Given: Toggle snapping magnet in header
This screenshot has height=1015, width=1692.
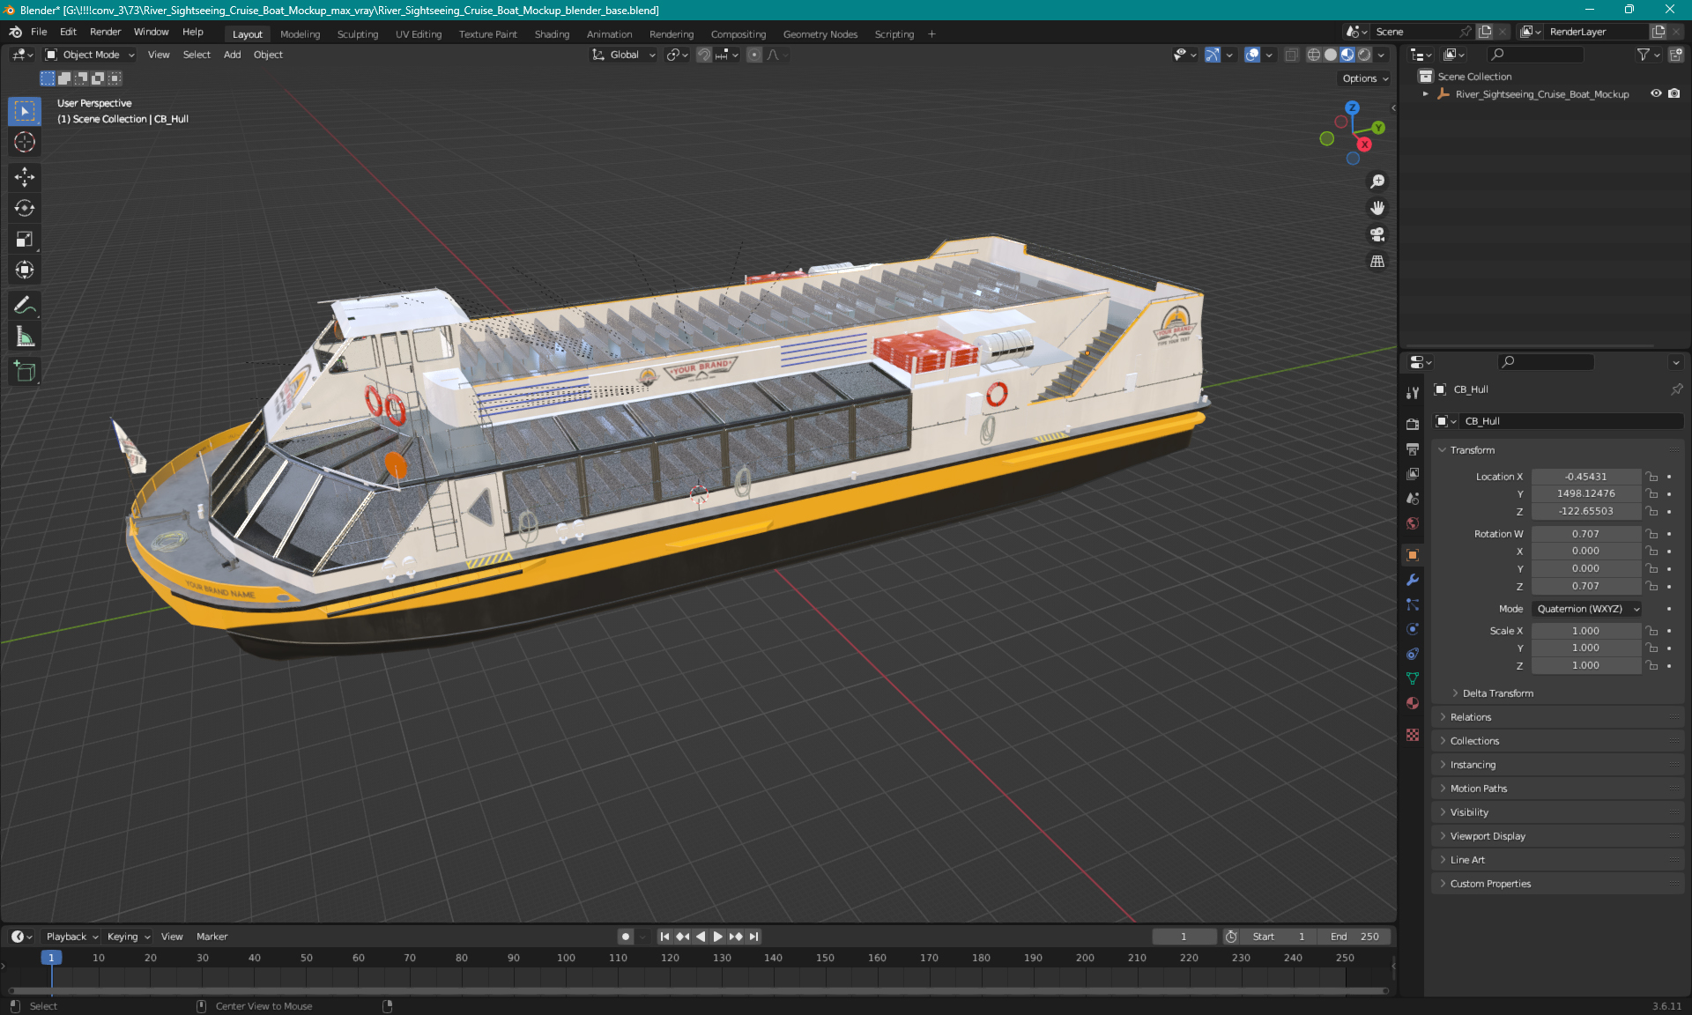Looking at the screenshot, I should pyautogui.click(x=704, y=55).
